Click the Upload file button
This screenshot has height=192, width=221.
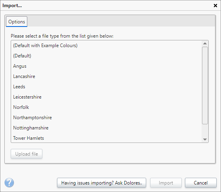pos(27,154)
